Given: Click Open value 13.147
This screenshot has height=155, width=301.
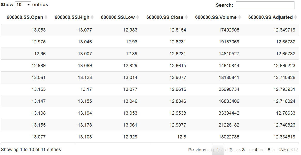Looking at the screenshot, I should pos(38,102).
